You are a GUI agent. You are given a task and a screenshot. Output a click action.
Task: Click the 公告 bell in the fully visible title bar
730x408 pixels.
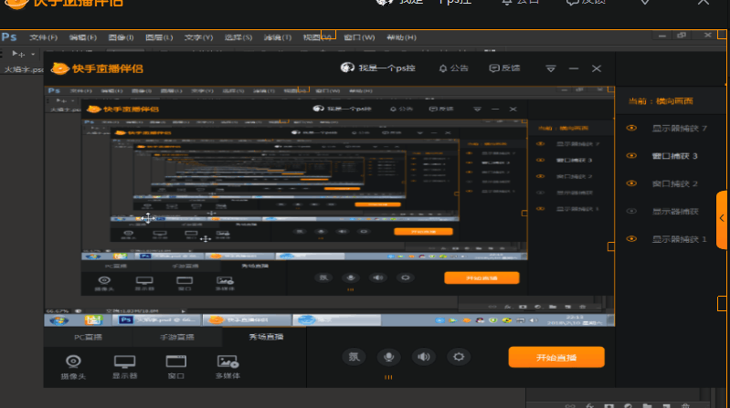pyautogui.click(x=453, y=68)
